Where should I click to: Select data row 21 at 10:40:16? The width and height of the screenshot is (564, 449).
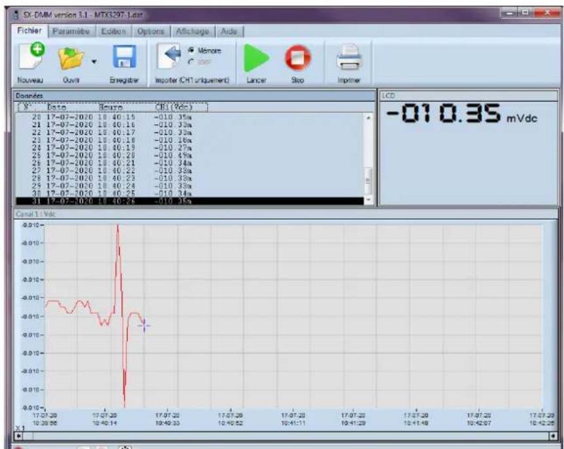pos(190,125)
